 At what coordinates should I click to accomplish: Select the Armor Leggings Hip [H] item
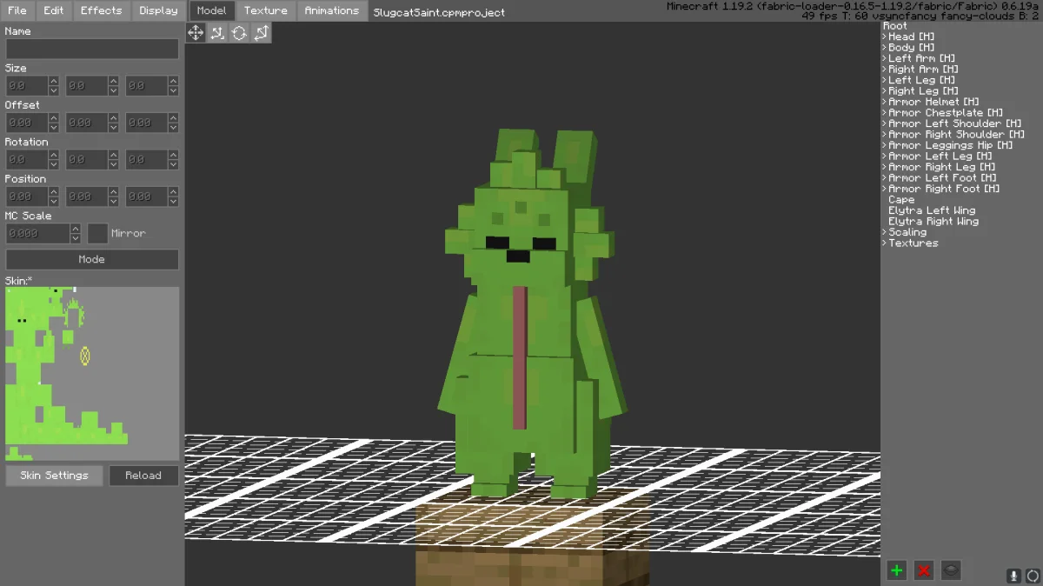[x=951, y=145]
